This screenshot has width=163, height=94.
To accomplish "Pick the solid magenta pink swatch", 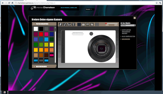I will (x=46, y=34).
